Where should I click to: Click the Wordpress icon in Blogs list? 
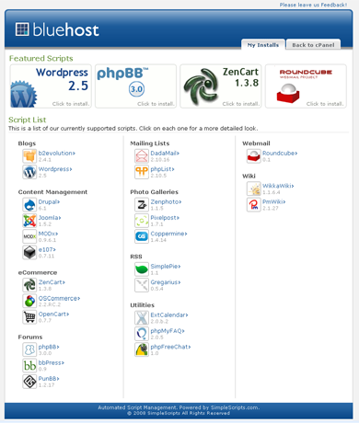click(29, 172)
